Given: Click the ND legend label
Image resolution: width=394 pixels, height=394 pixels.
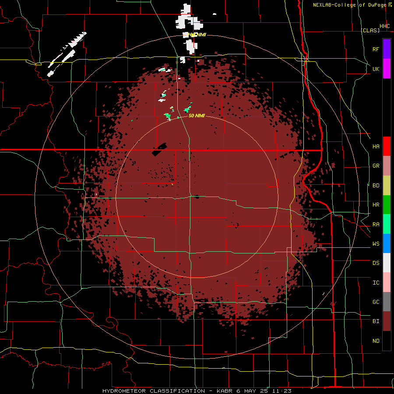Looking at the screenshot, I should coord(376,341).
